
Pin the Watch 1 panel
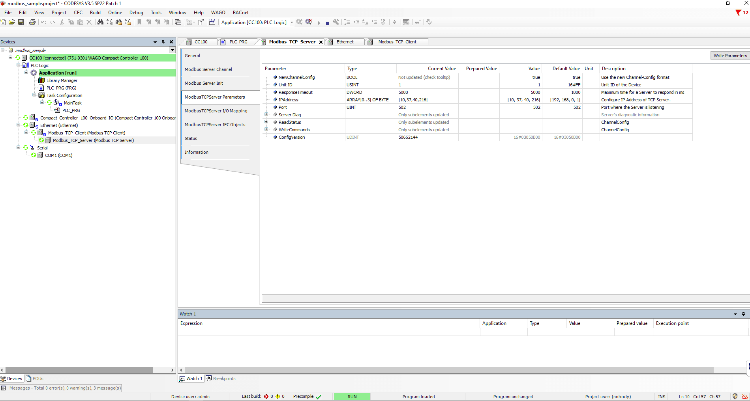pos(743,314)
